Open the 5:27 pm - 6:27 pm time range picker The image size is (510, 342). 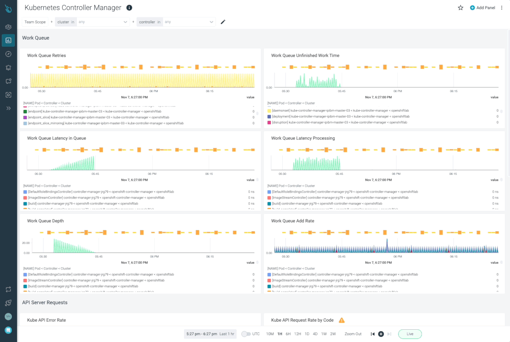(210, 334)
